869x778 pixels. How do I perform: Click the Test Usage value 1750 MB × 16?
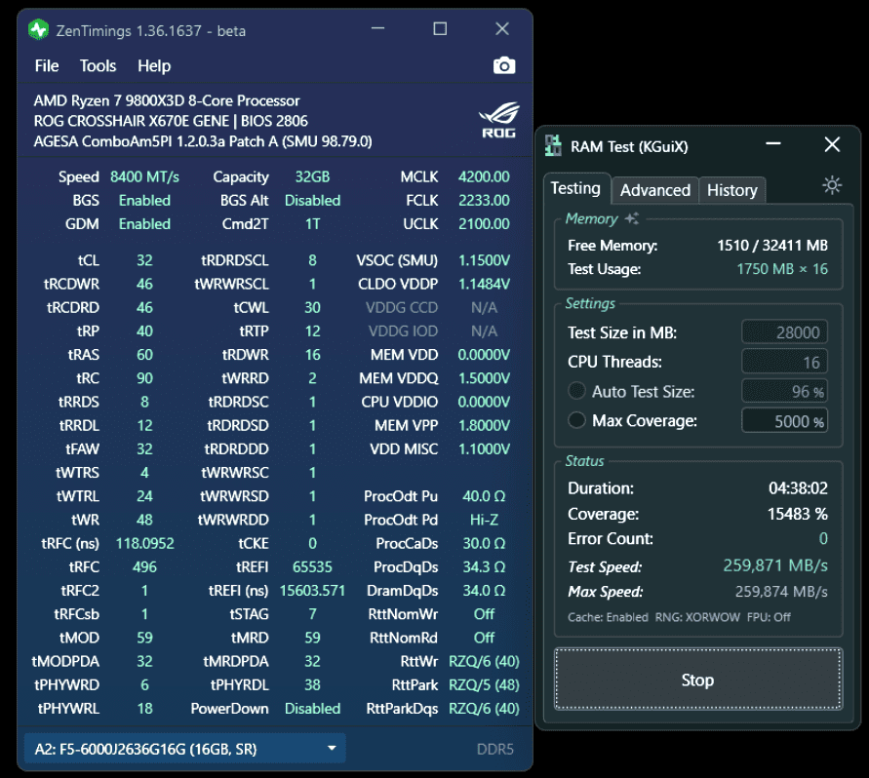pyautogui.click(x=782, y=269)
